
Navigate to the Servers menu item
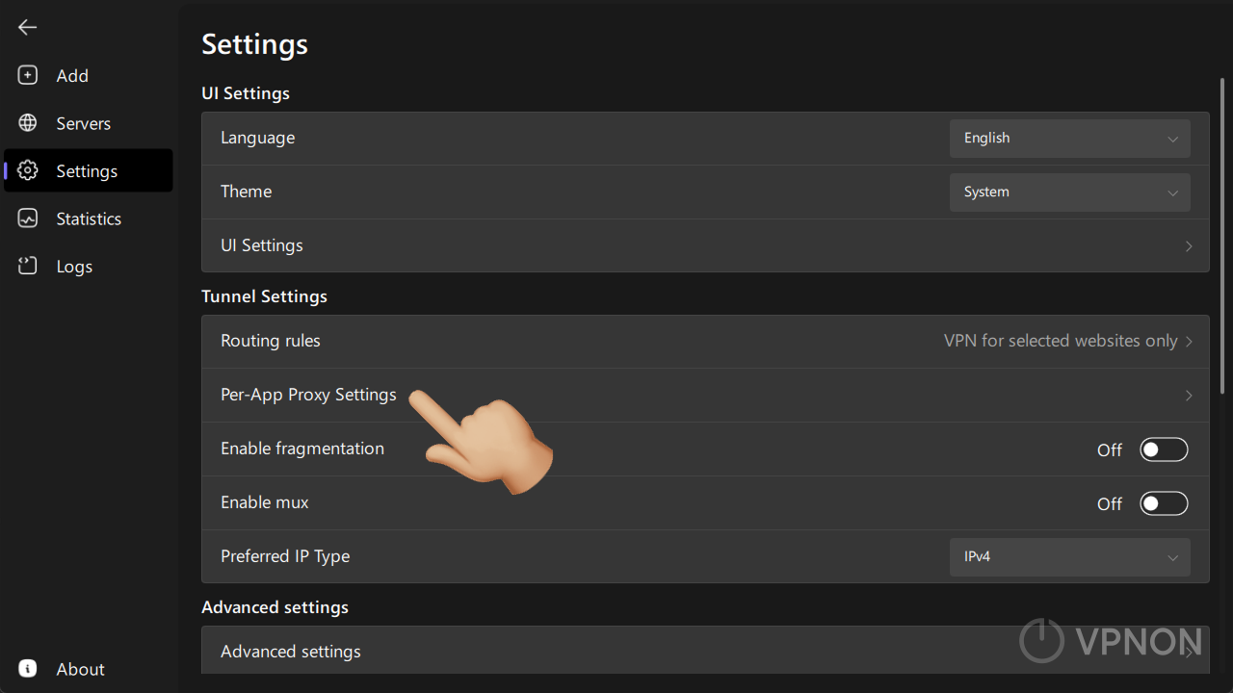point(83,123)
